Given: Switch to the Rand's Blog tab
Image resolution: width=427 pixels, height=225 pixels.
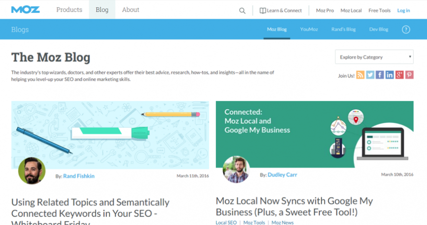Looking at the screenshot, I should tap(344, 29).
